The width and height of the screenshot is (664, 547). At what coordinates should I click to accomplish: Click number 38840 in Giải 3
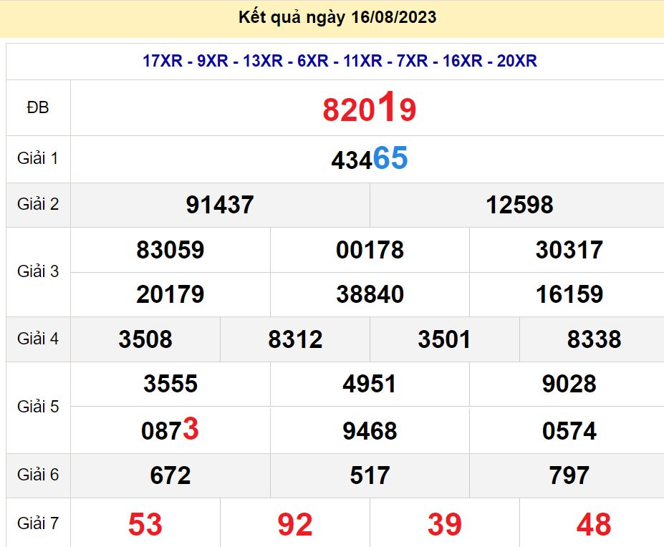pos(369,294)
